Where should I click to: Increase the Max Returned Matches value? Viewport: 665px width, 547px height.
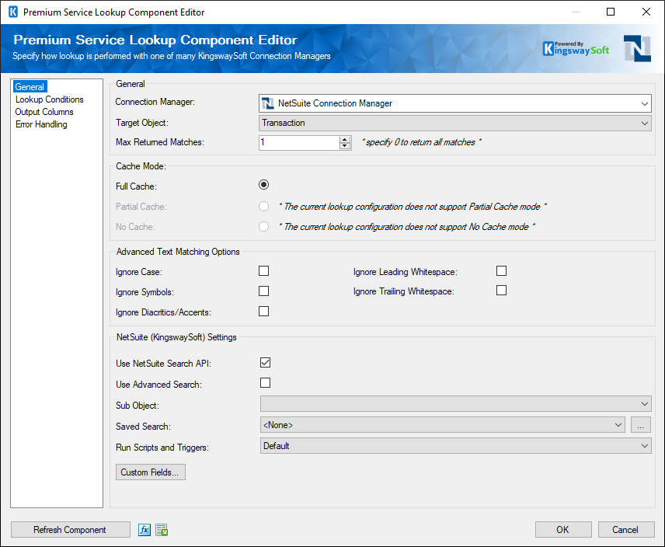click(345, 140)
